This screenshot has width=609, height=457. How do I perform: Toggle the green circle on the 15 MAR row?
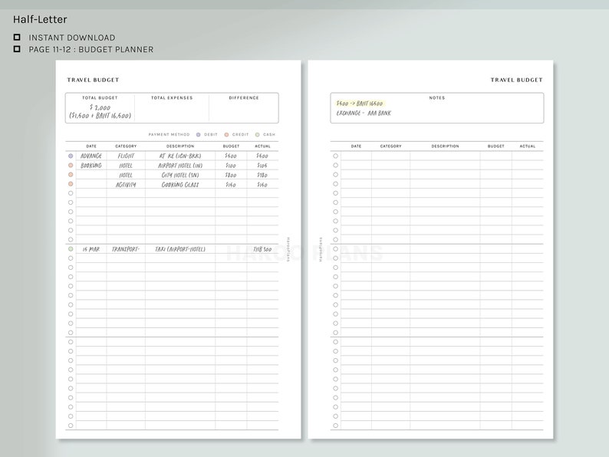click(x=71, y=249)
